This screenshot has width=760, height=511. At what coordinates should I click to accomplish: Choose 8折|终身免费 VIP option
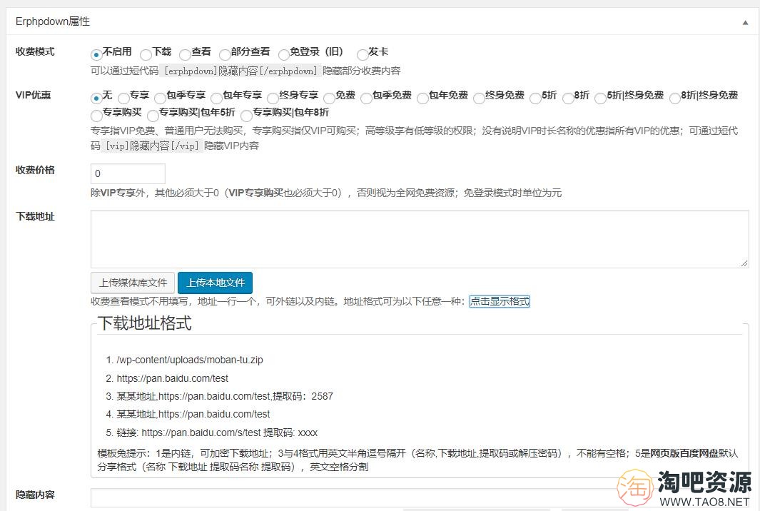[x=674, y=98]
